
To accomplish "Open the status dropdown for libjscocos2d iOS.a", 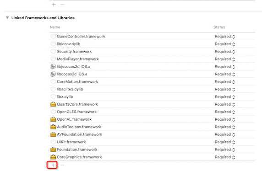I will tap(225, 67).
